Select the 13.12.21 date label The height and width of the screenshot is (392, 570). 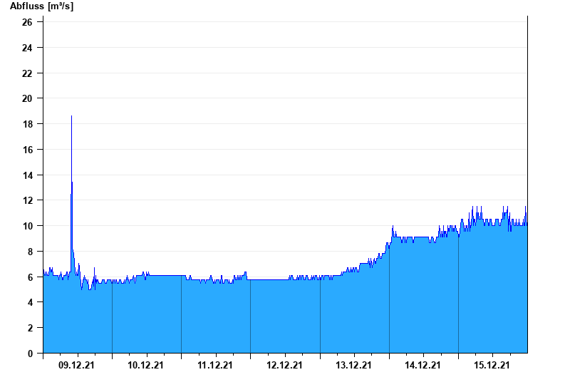point(353,366)
